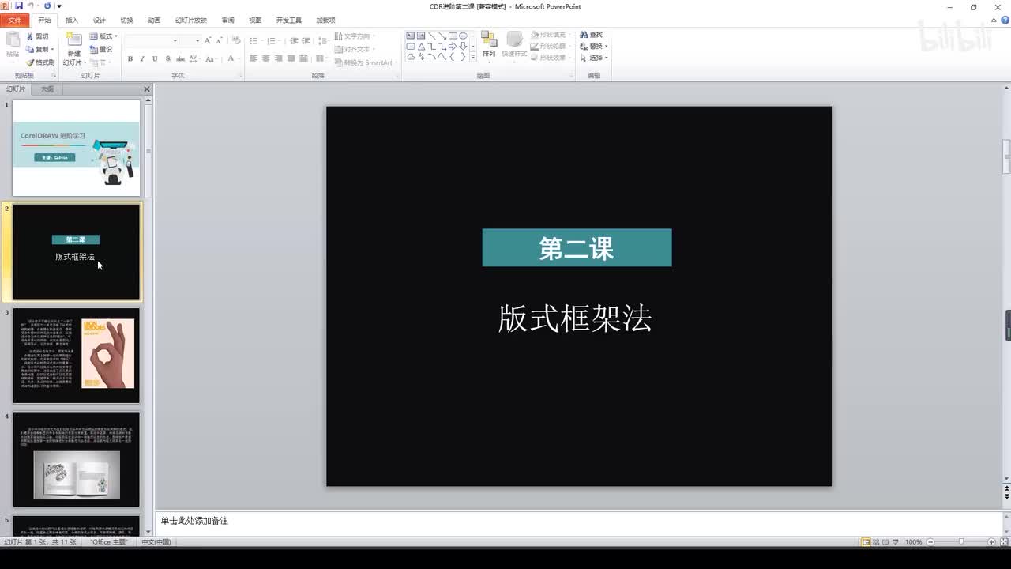
Task: Switch to the Slide Show (幻灯片放映) tab
Action: (x=191, y=21)
